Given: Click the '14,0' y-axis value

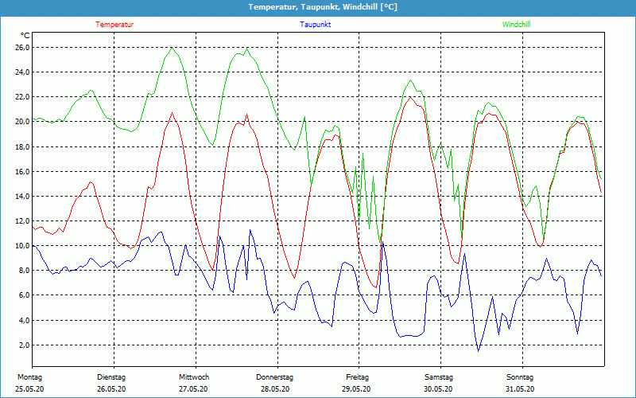Looking at the screenshot, I should (23, 196).
